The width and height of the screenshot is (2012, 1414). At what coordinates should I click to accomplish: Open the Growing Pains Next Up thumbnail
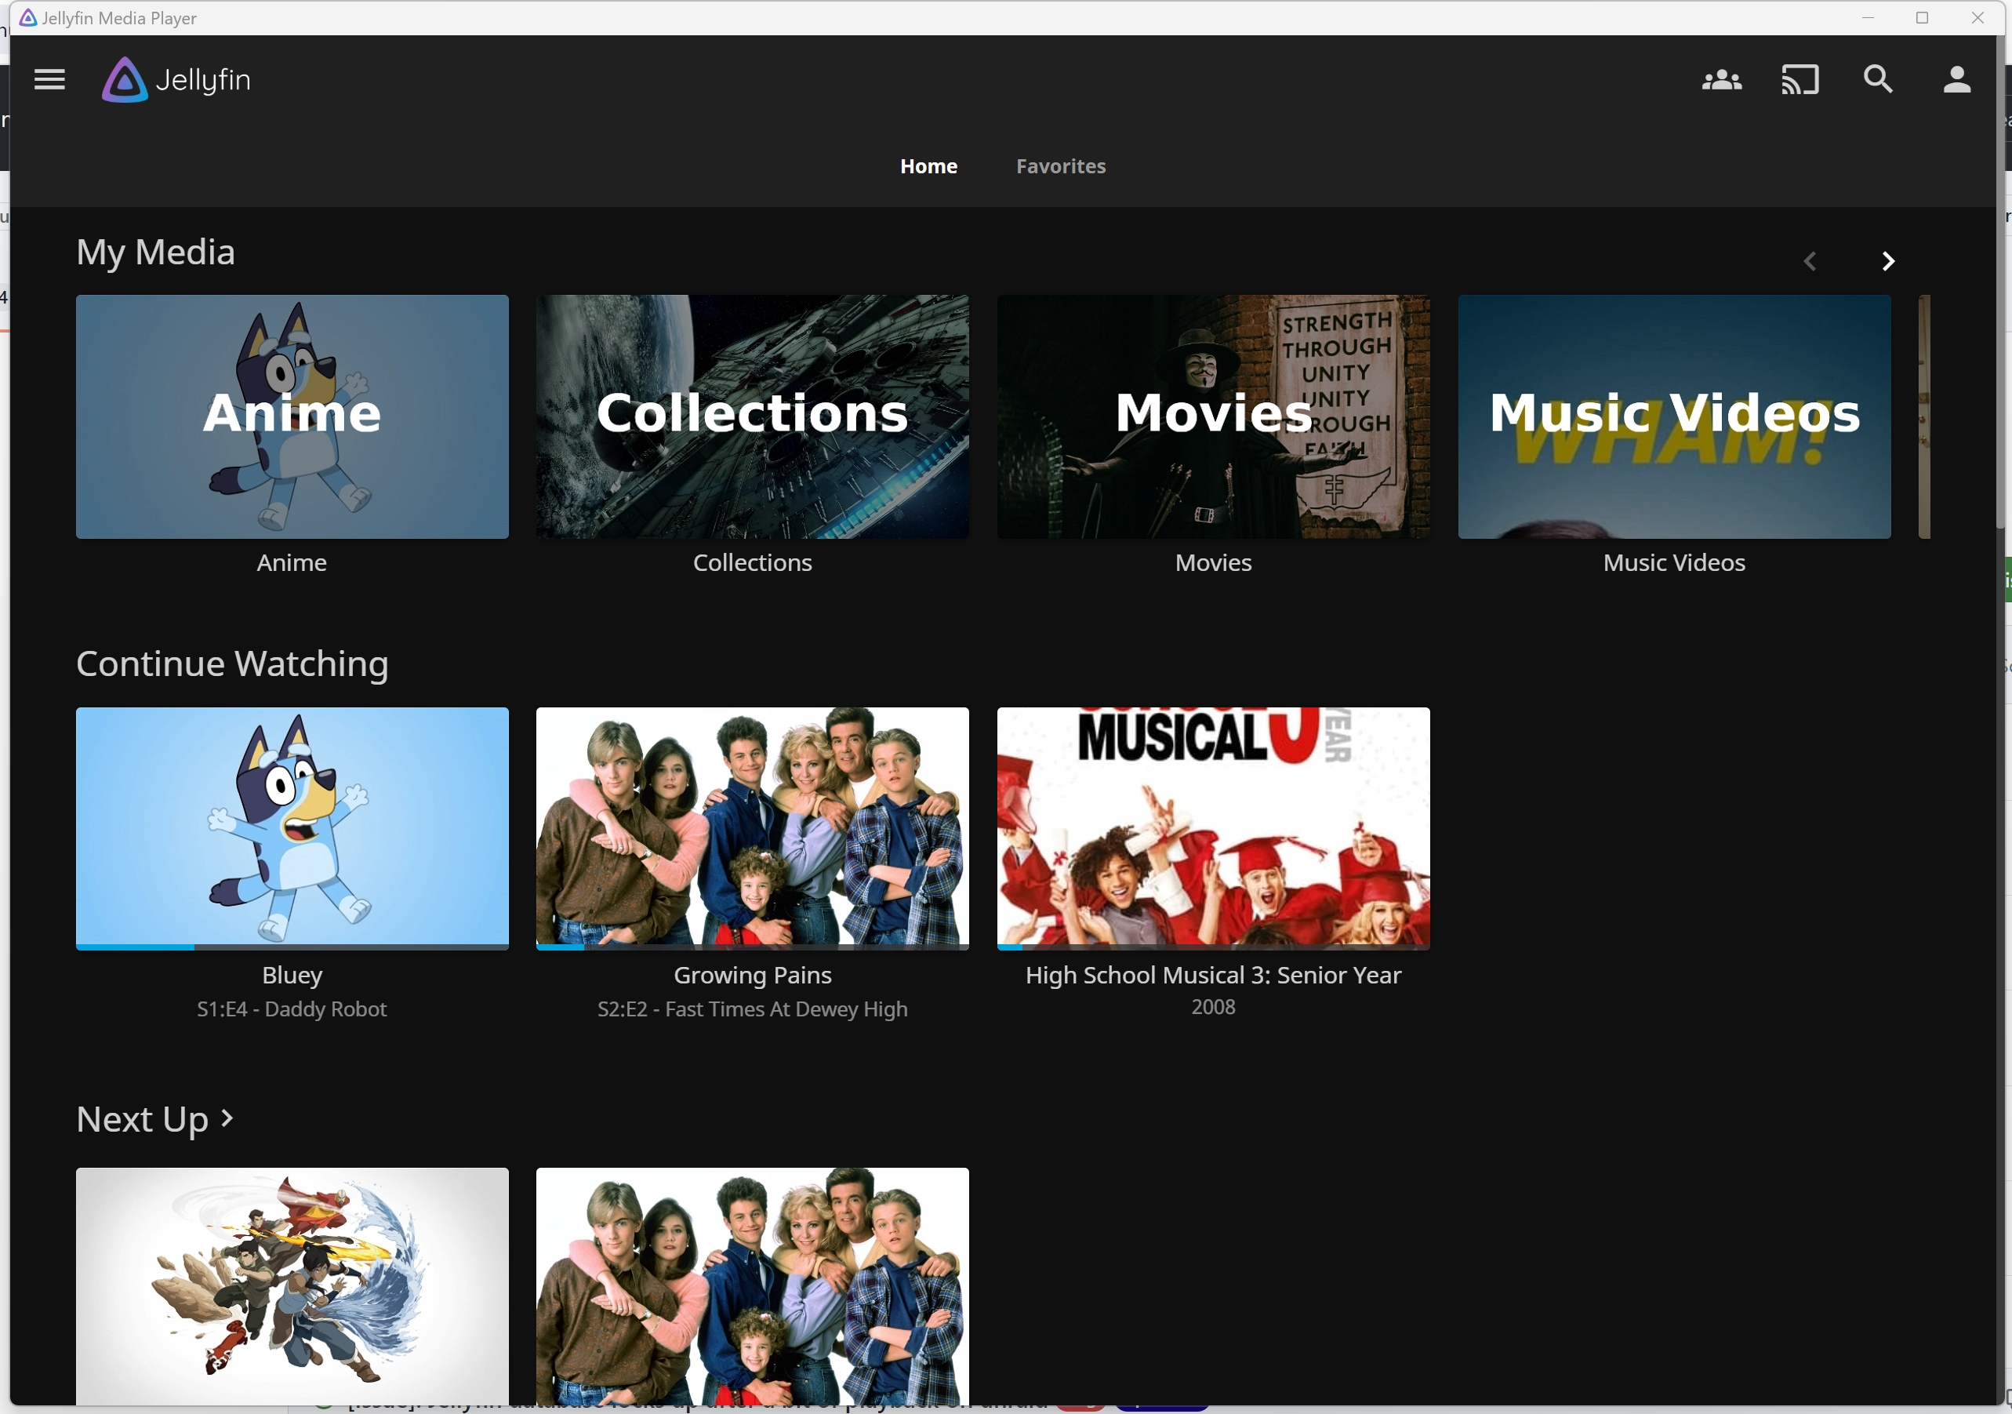point(752,1287)
